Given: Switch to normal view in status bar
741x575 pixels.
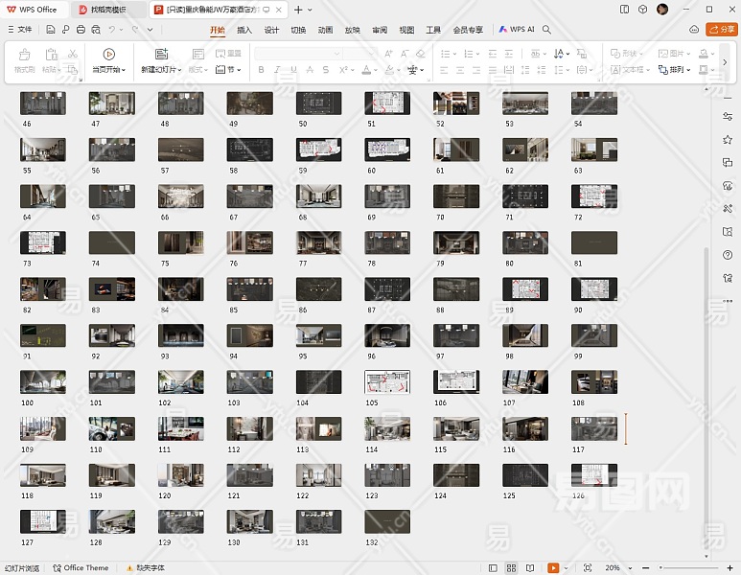Looking at the screenshot, I should (x=492, y=568).
